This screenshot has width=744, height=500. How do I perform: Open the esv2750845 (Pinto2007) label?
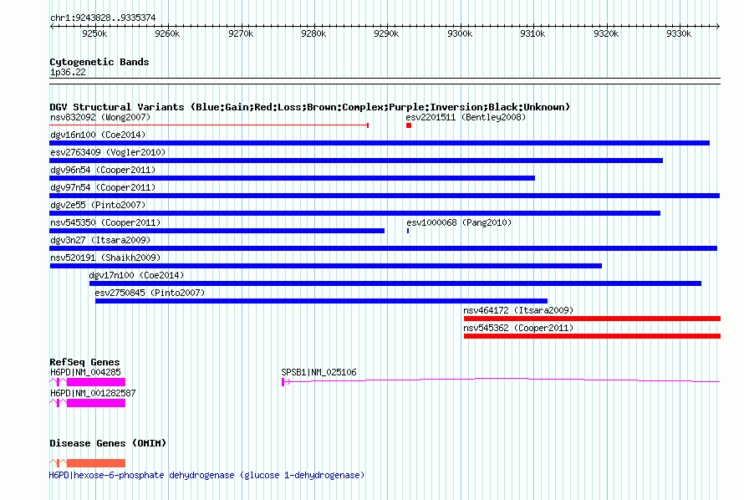[150, 293]
